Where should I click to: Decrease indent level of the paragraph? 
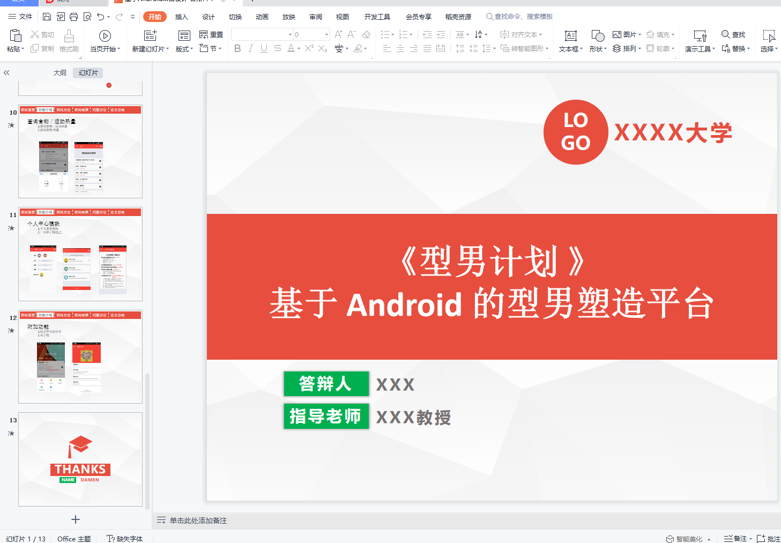(427, 34)
